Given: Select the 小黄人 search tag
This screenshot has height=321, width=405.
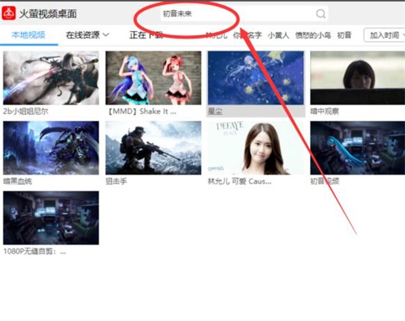Looking at the screenshot, I should tap(278, 35).
